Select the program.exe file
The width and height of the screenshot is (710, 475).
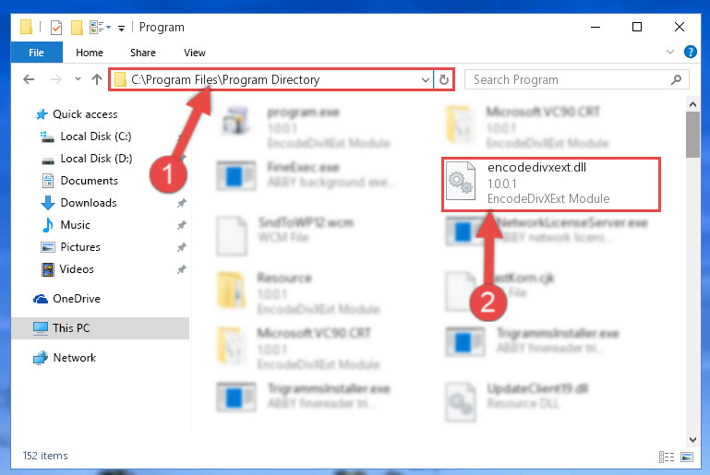click(306, 127)
